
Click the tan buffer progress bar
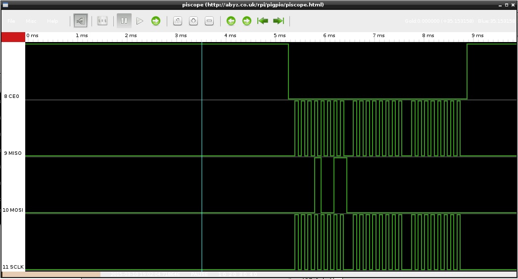(51, 275)
